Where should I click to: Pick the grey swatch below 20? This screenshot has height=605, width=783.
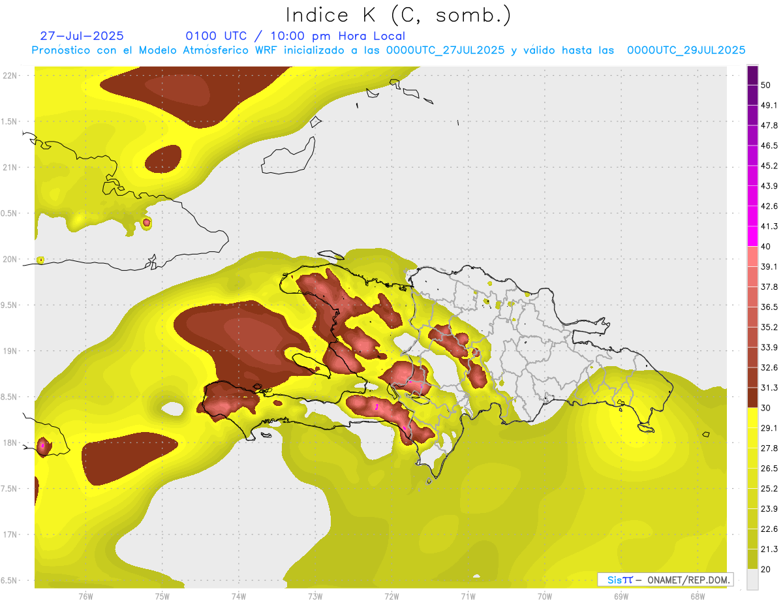click(x=752, y=579)
